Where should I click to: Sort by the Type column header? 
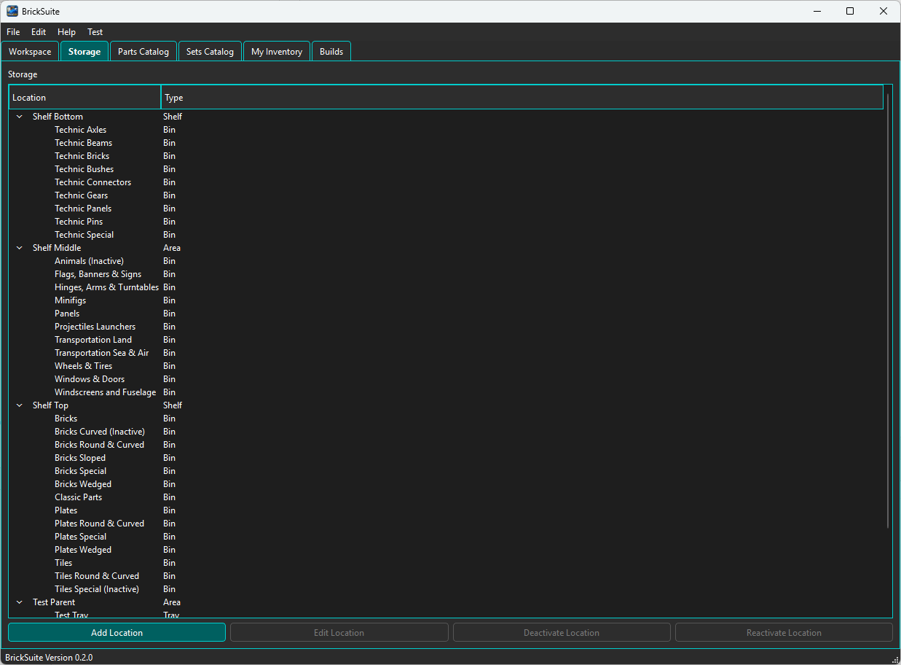(522, 98)
